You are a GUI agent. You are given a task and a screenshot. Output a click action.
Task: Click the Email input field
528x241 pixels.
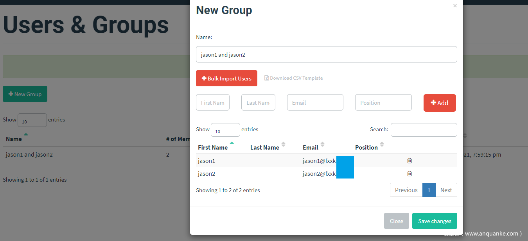coord(315,103)
